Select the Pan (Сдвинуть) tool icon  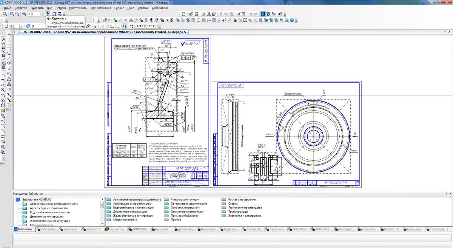[x=47, y=14]
